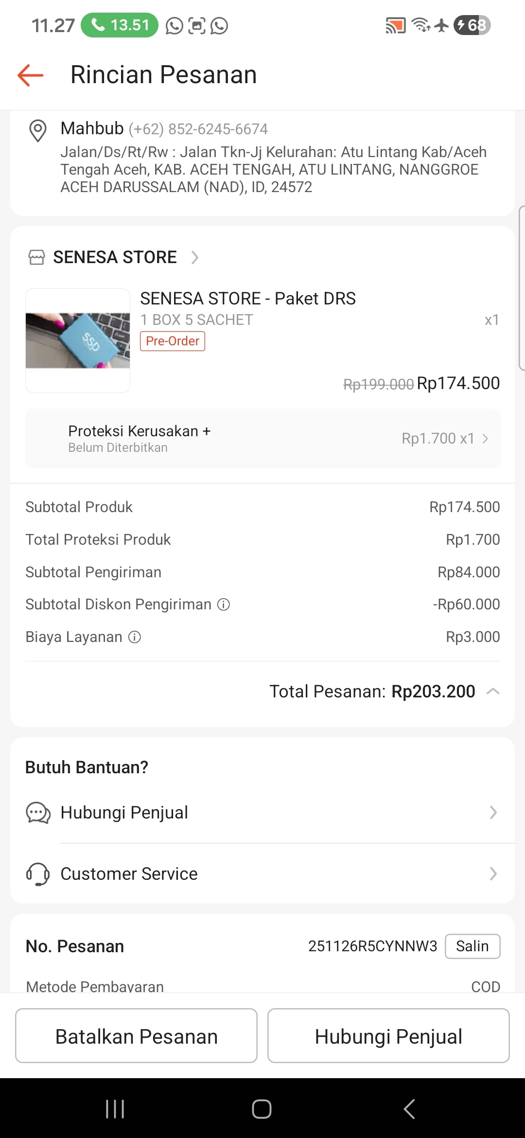Tap the Subtotal Diskon Pengiriman info icon

pyautogui.click(x=224, y=605)
